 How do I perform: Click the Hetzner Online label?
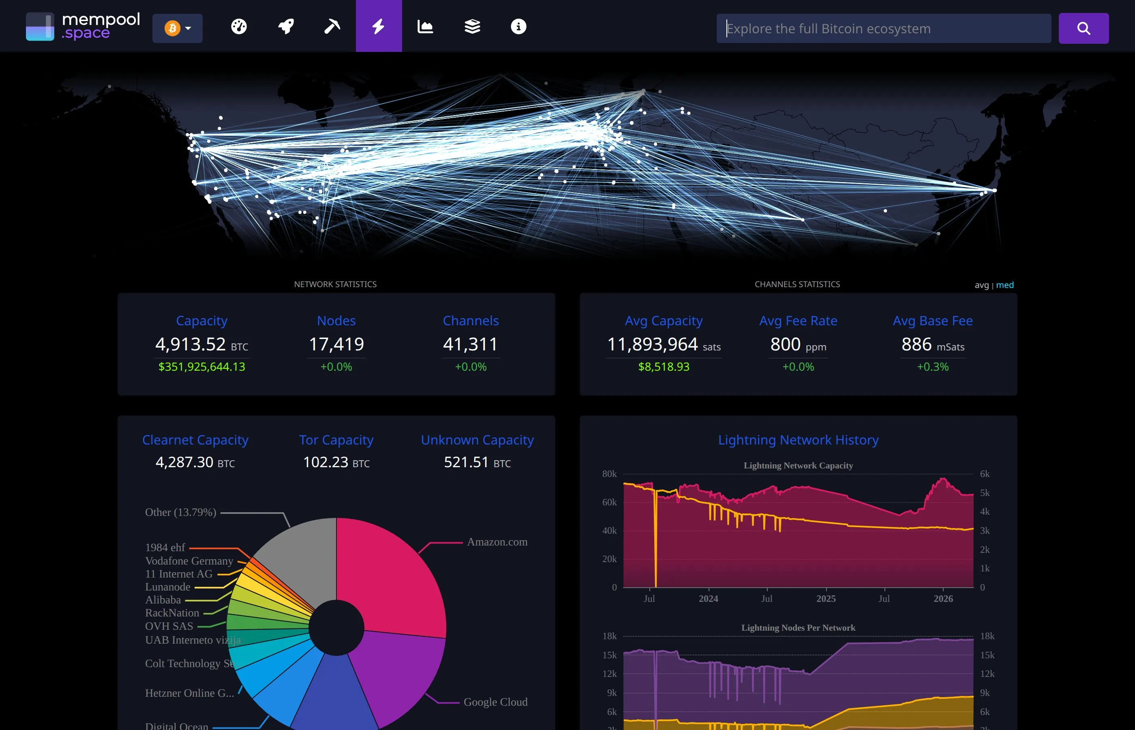tap(189, 693)
